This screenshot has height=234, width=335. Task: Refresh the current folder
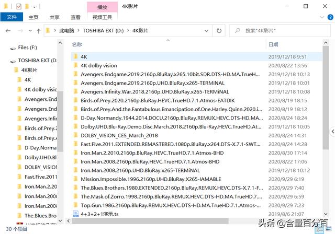219,31
